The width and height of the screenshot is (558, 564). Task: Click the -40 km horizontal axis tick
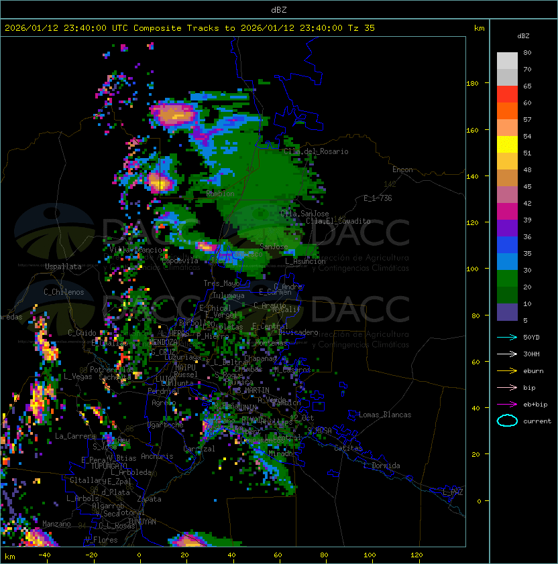pyautogui.click(x=44, y=555)
